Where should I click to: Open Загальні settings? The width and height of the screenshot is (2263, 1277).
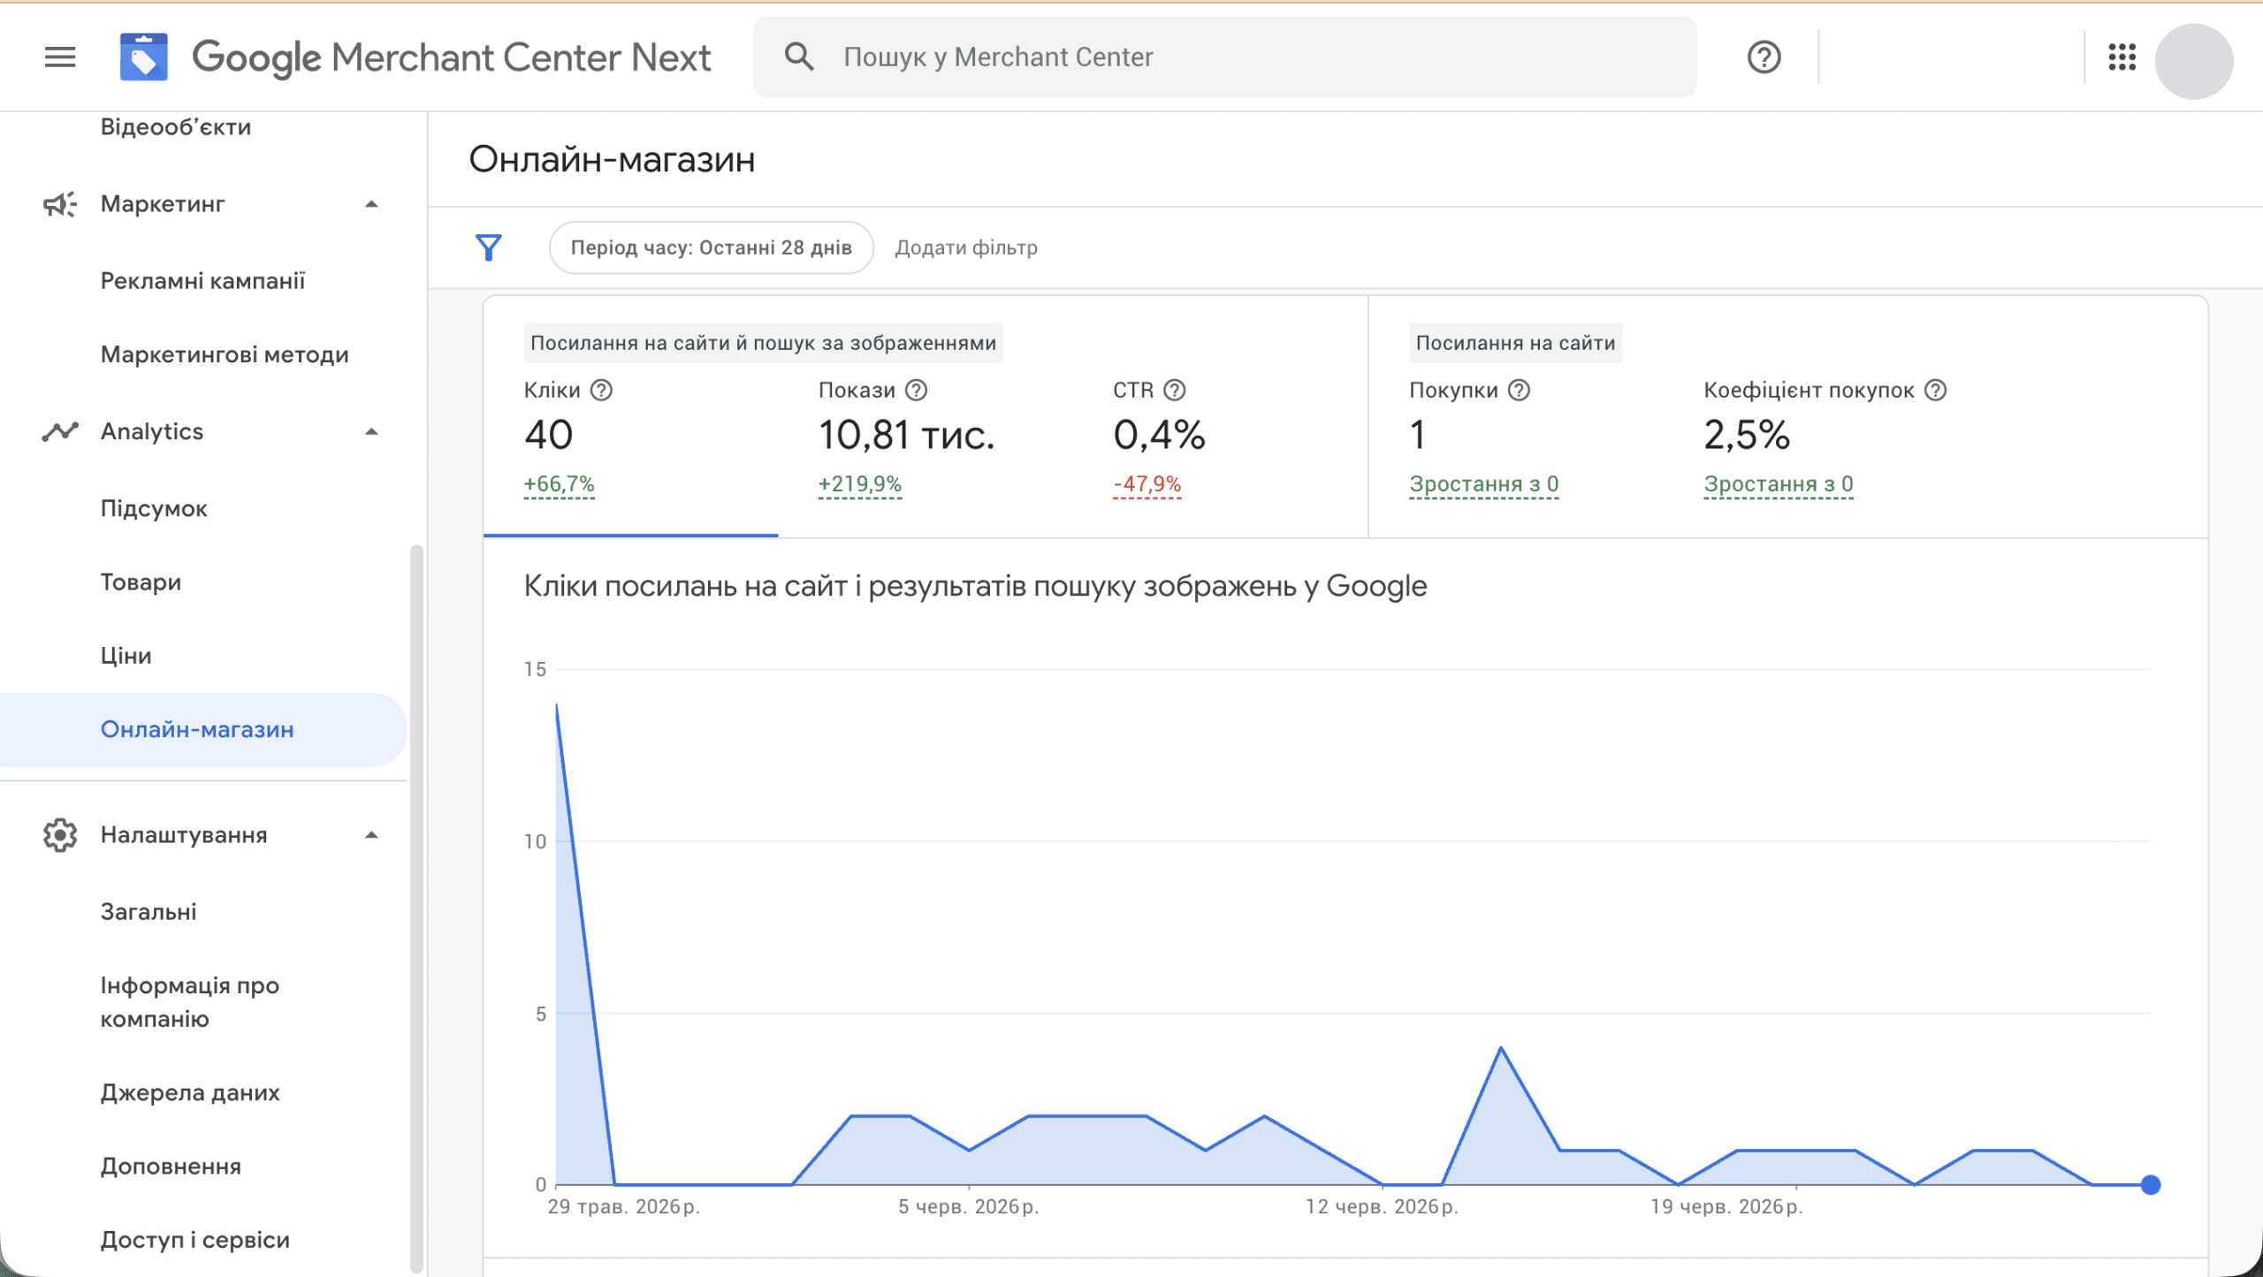click(149, 912)
